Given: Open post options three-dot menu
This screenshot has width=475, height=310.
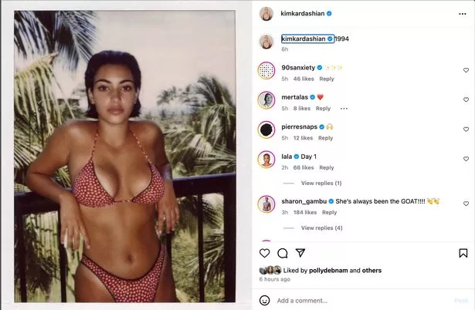Looking at the screenshot, I should click(x=463, y=14).
